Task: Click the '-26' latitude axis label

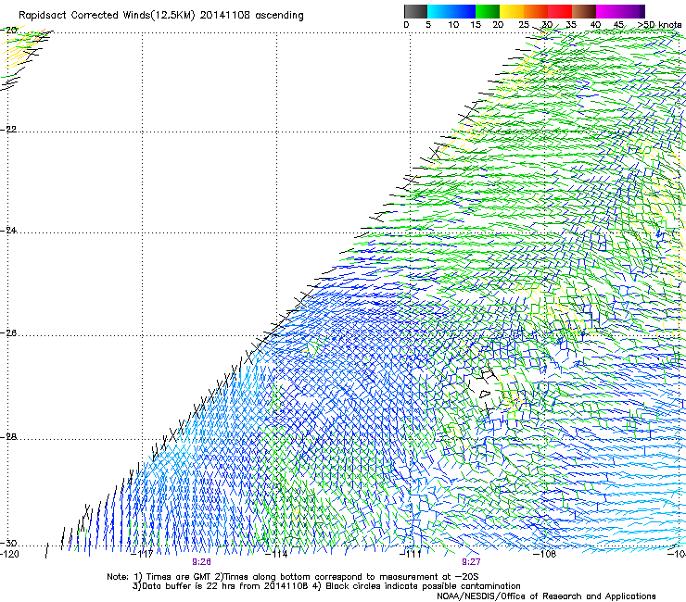Action: pos(8,333)
